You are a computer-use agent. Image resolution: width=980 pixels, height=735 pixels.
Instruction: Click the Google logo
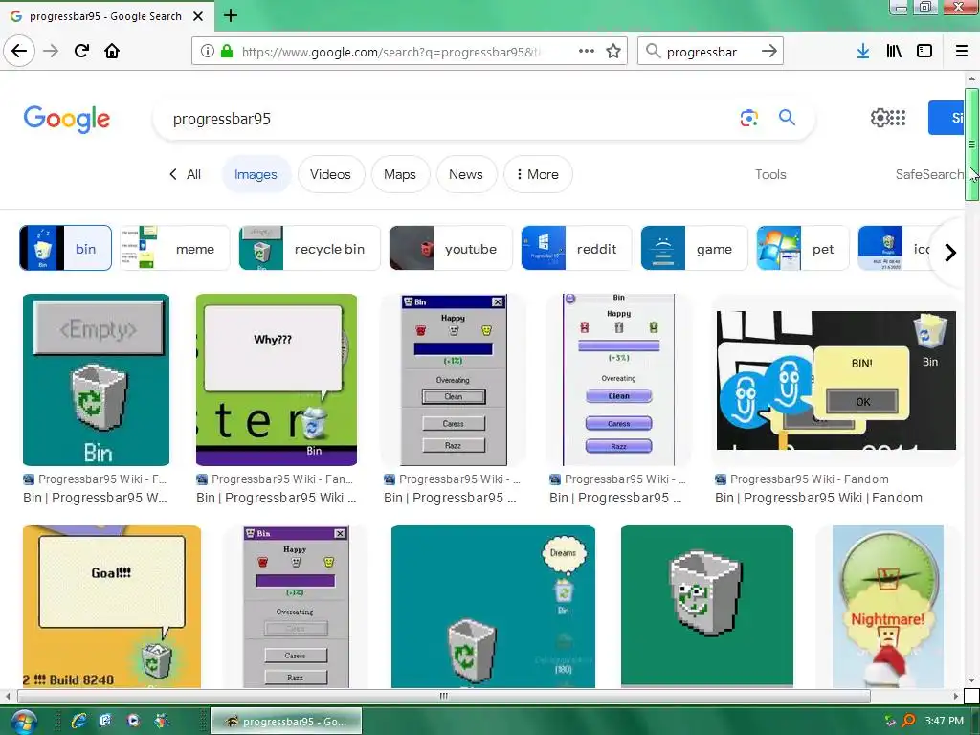tap(67, 119)
